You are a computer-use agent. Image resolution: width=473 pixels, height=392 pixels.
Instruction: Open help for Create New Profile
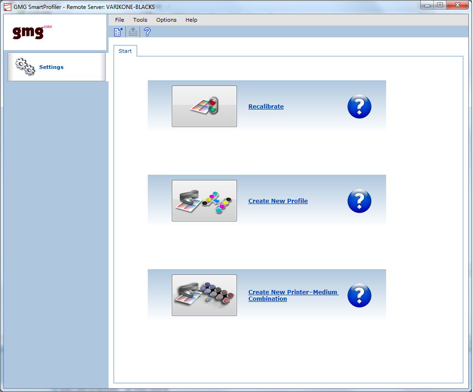pos(359,201)
